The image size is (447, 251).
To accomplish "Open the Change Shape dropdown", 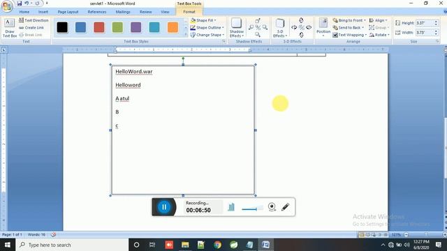I will tap(207, 35).
